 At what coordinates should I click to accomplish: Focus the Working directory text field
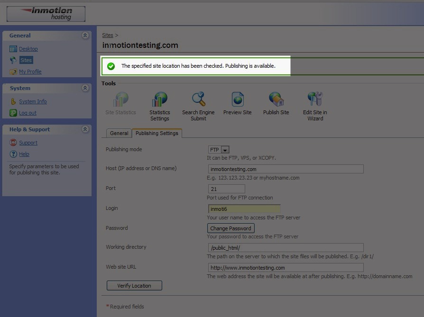[286, 248]
